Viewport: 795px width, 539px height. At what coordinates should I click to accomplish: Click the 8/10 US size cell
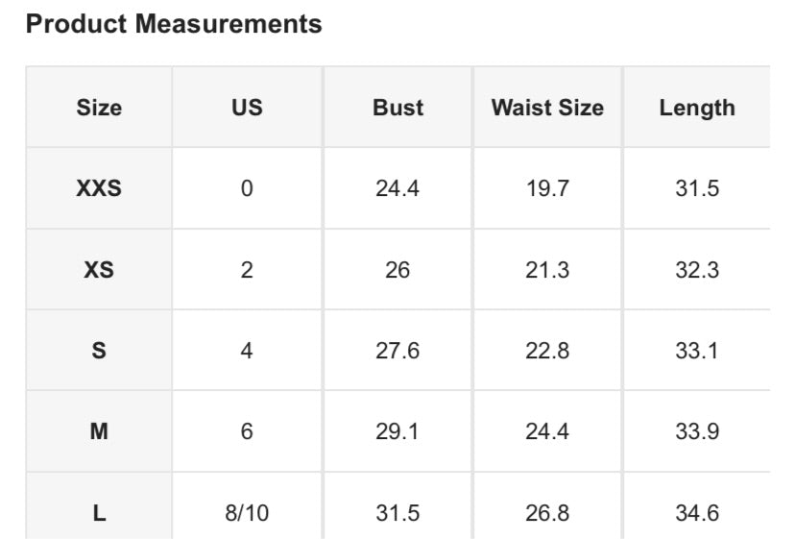tap(247, 513)
